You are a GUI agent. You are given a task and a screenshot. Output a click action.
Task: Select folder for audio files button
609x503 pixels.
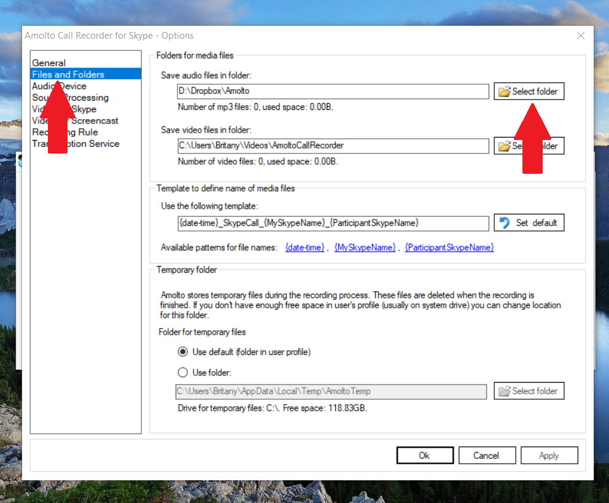(529, 92)
